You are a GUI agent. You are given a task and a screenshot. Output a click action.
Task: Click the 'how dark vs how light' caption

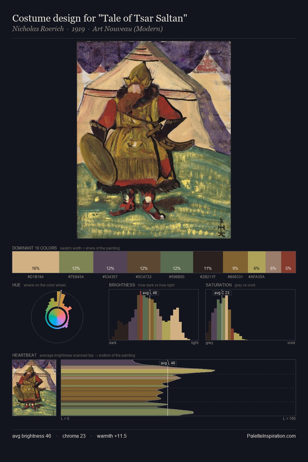tap(156, 285)
